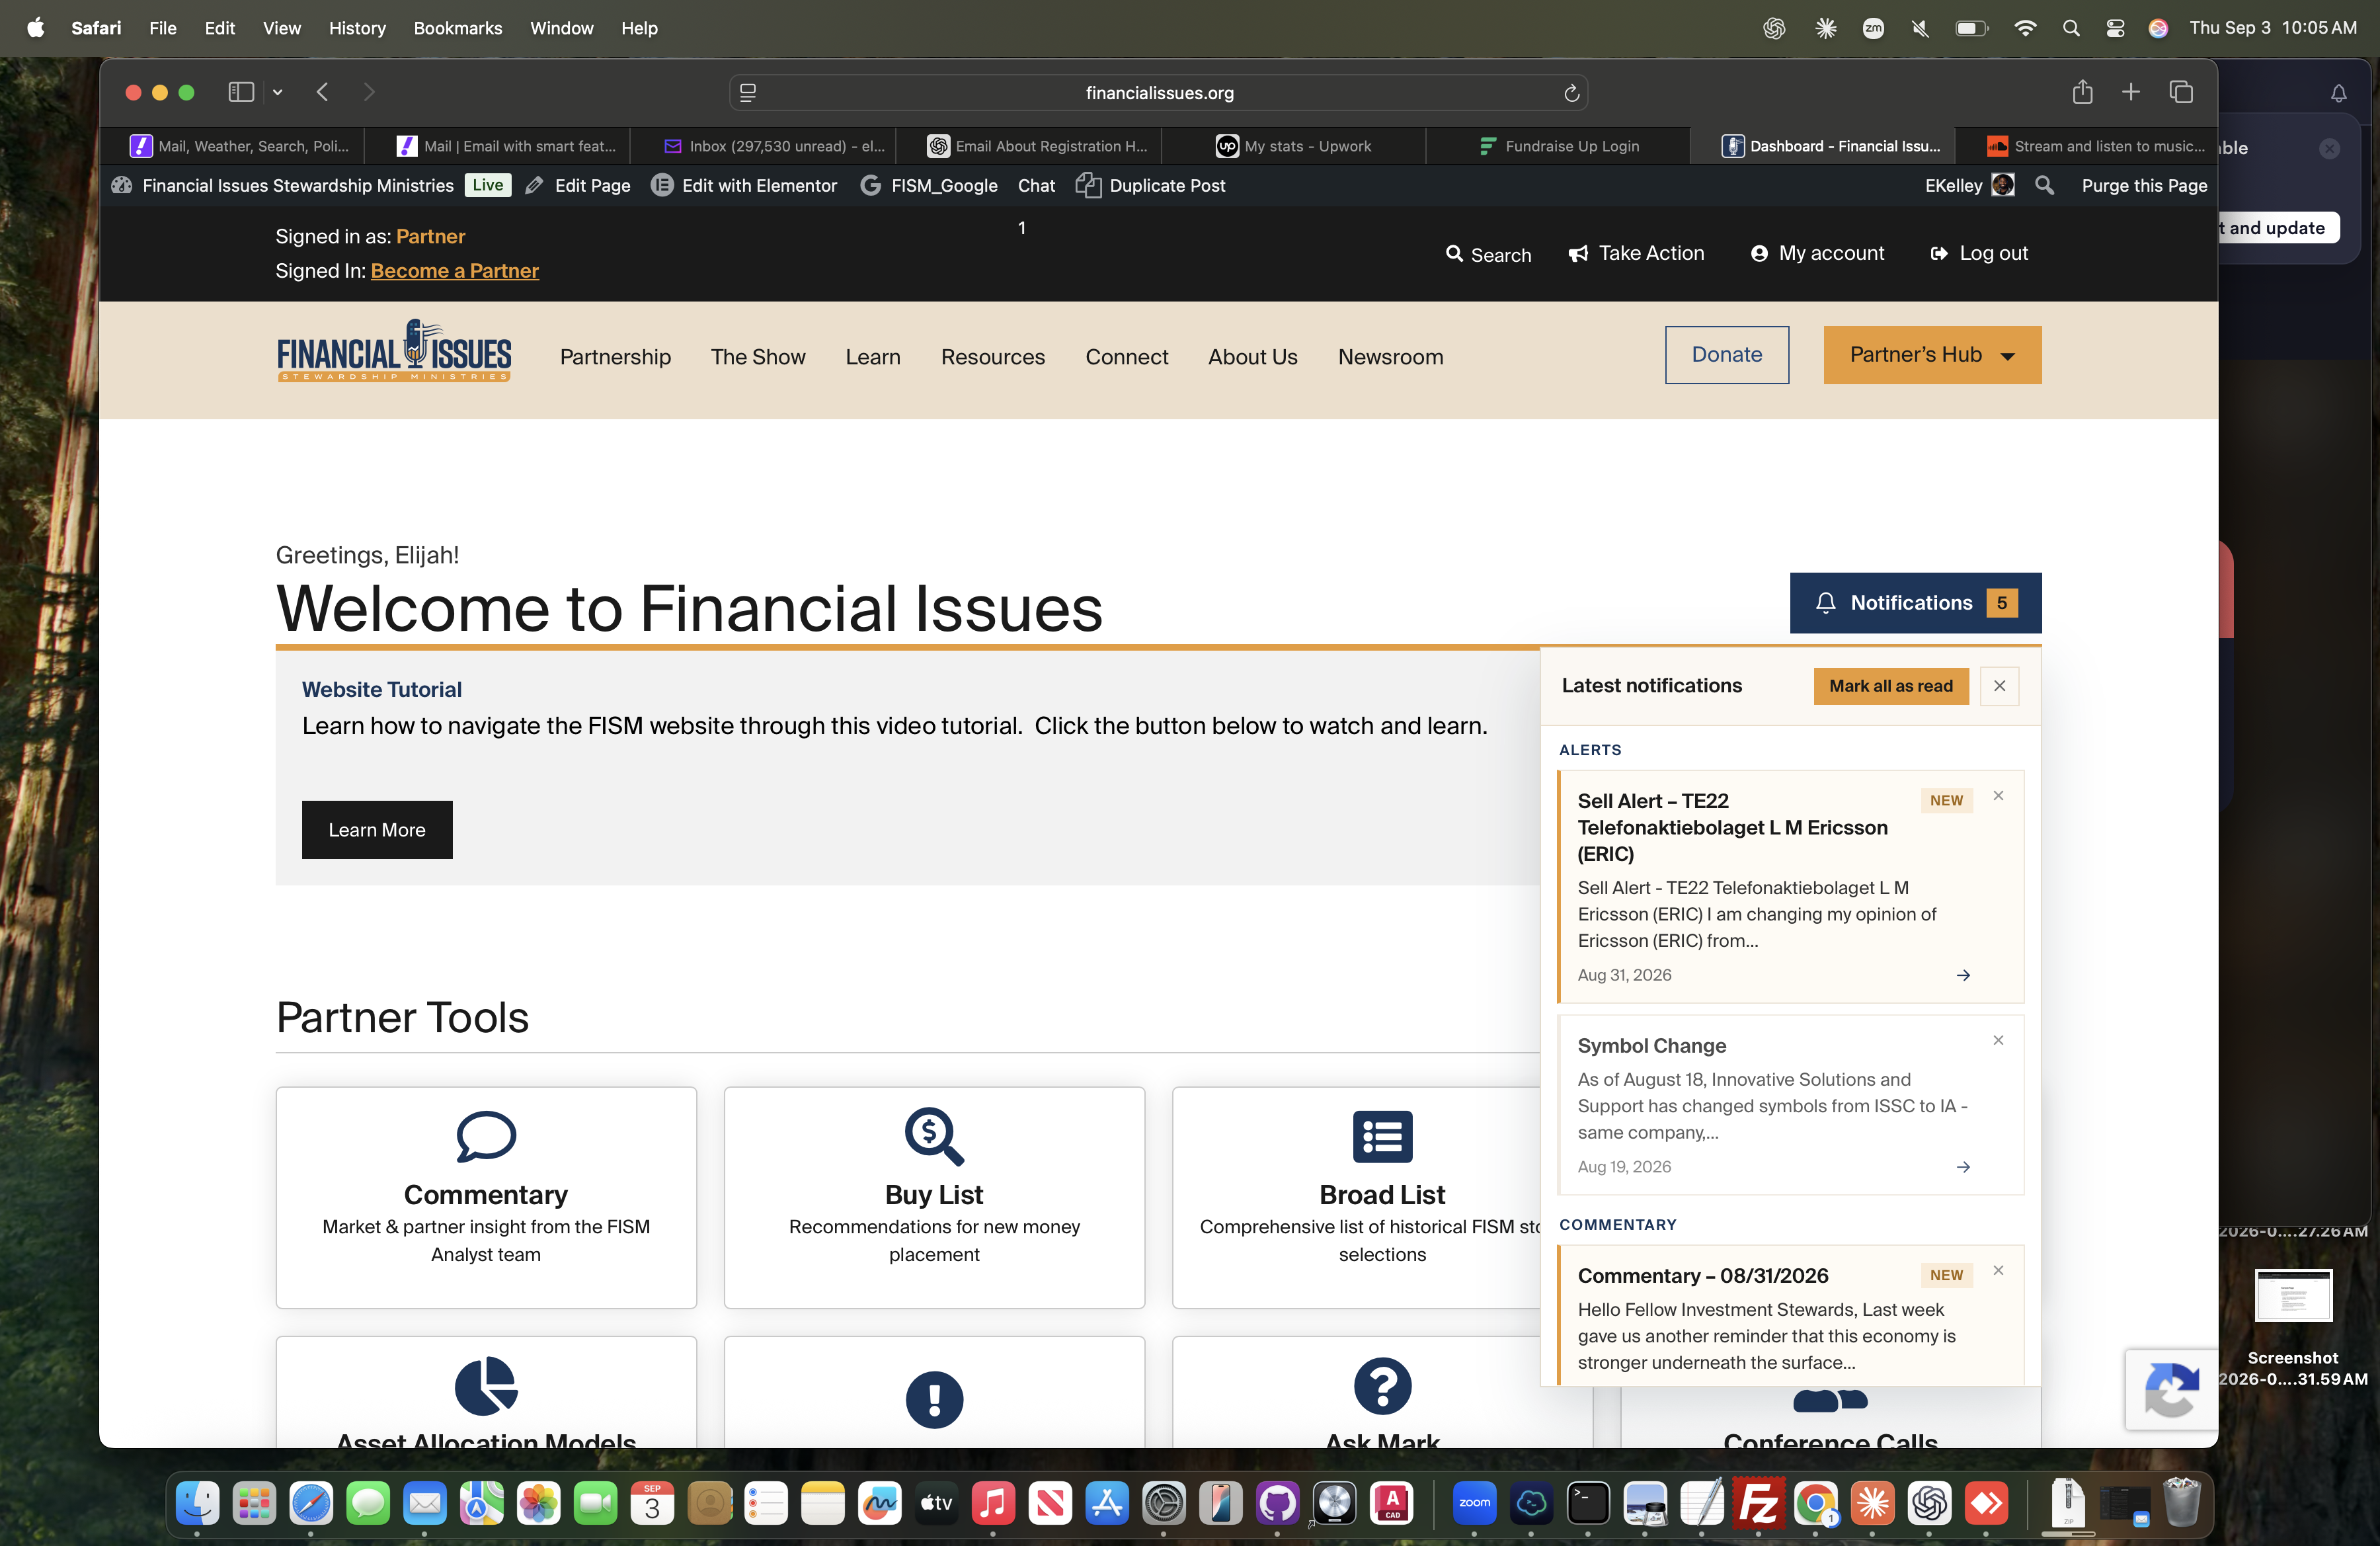Open the Buy List magnifier icon
Screen dimensions: 2380x1546
[x=934, y=1136]
